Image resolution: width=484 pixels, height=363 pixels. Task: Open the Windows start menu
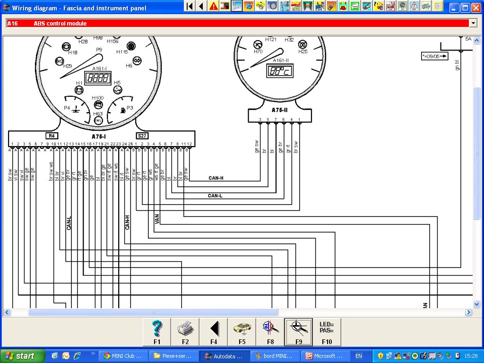tap(23, 356)
